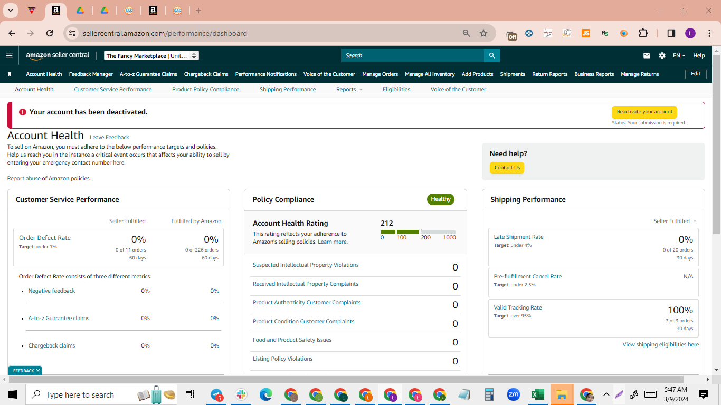
Task: Click the orange JS extension icon
Action: pos(586,33)
